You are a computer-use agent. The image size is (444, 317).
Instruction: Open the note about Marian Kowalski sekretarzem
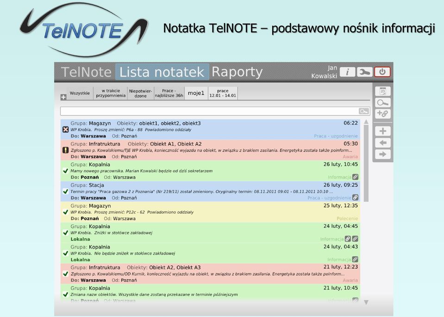click(210, 171)
